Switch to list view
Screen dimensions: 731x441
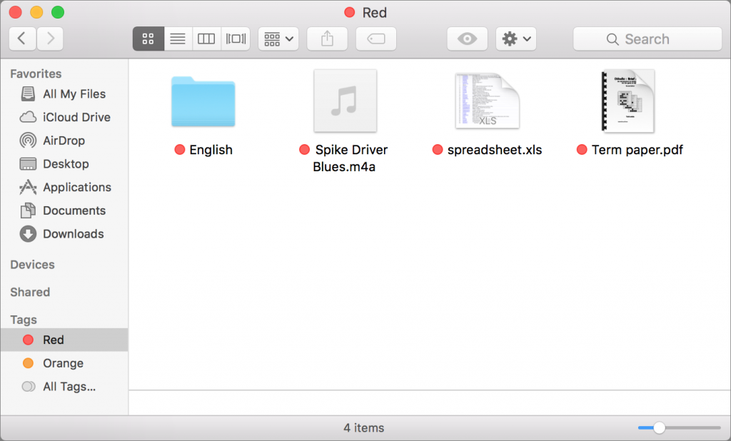click(x=178, y=39)
